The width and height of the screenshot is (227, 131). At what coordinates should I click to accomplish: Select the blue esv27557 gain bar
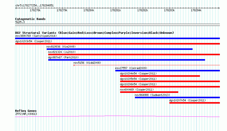[168, 71]
